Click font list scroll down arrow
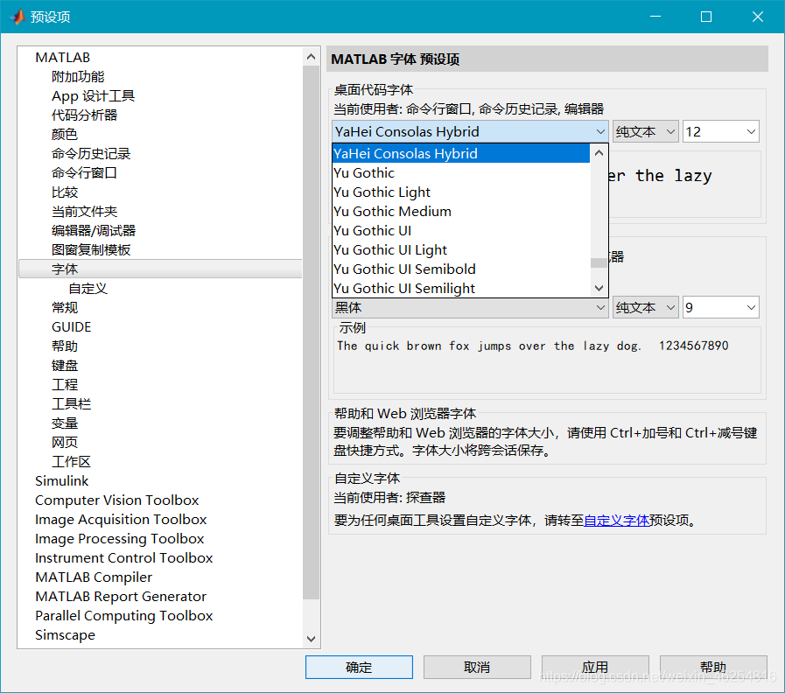 pos(599,288)
